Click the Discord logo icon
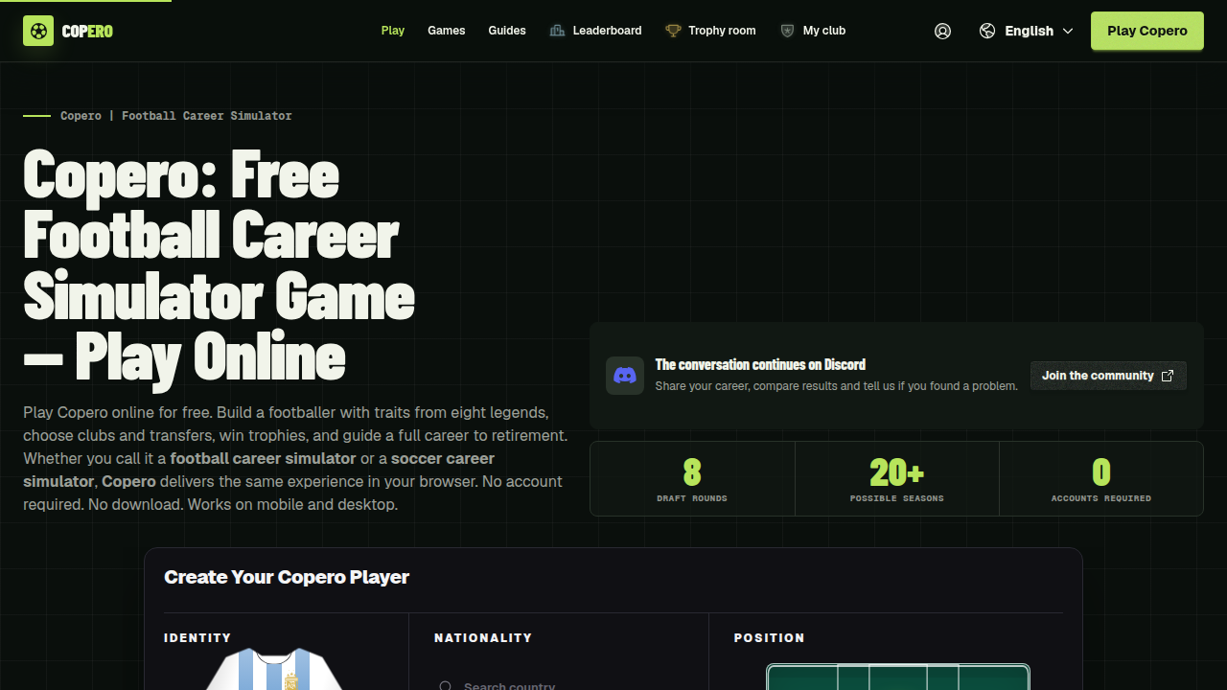 [x=625, y=376]
